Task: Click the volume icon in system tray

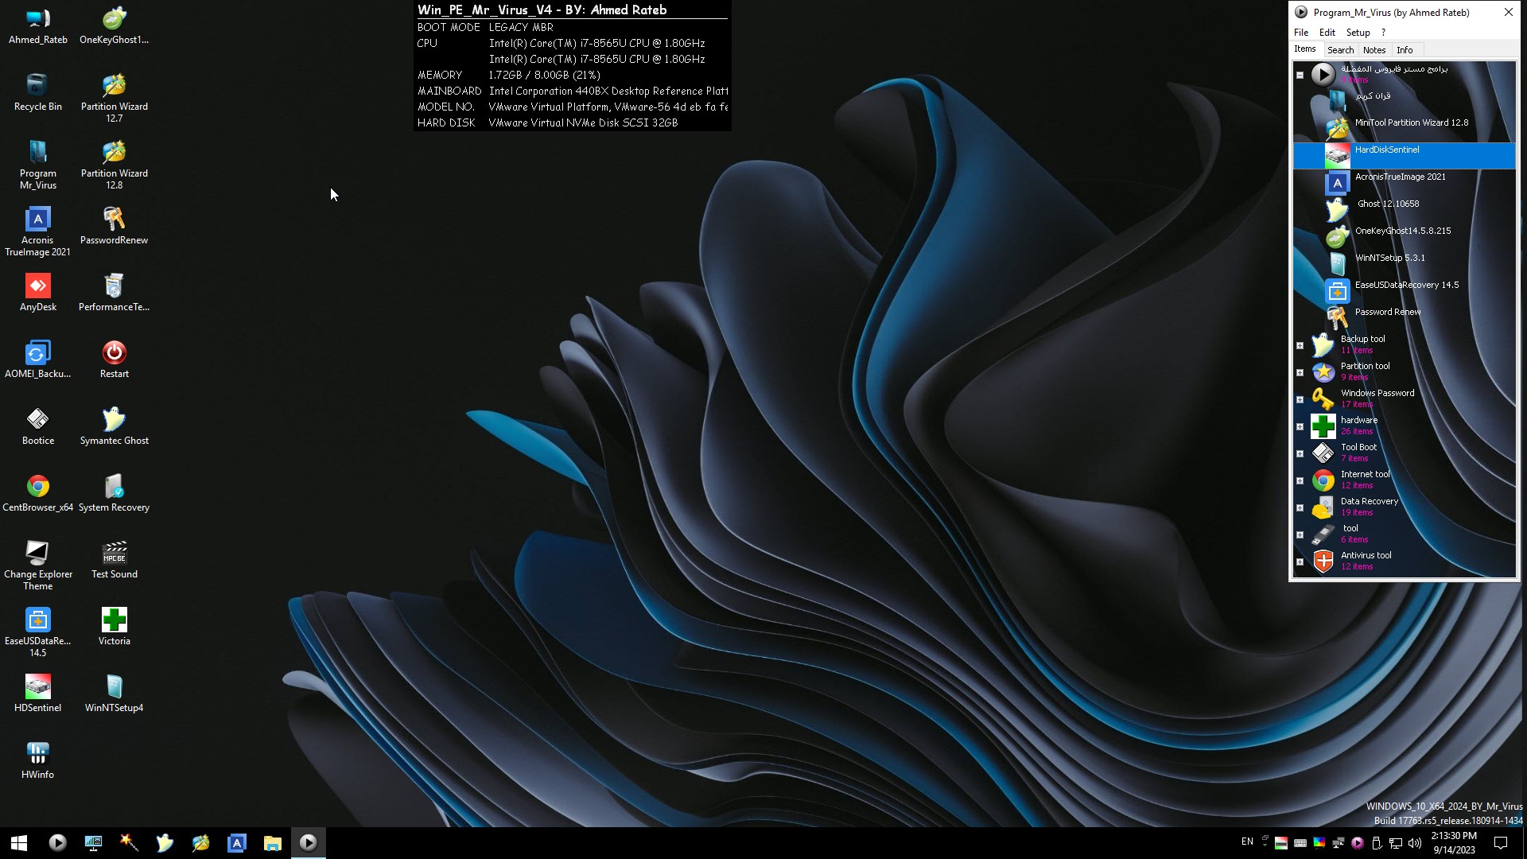Action: [x=1415, y=843]
